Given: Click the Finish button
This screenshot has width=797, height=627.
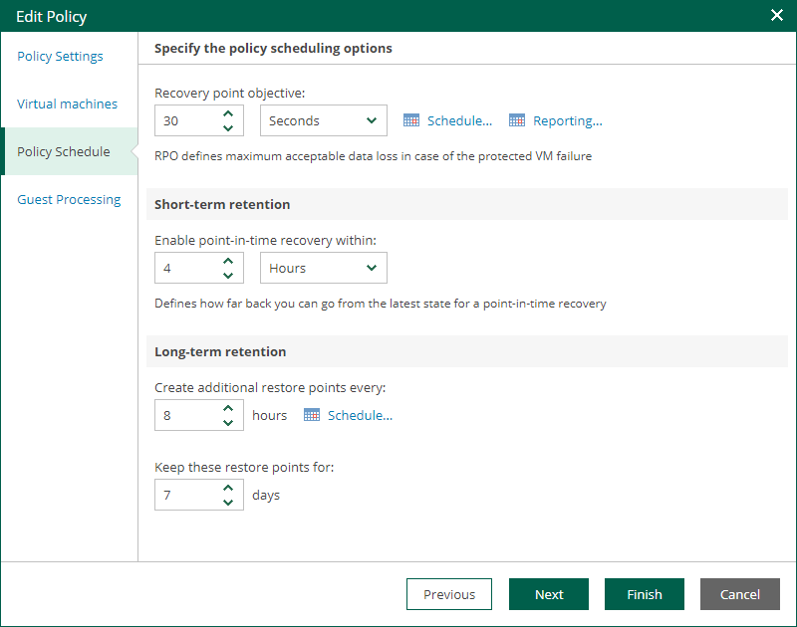Looking at the screenshot, I should pyautogui.click(x=644, y=594).
